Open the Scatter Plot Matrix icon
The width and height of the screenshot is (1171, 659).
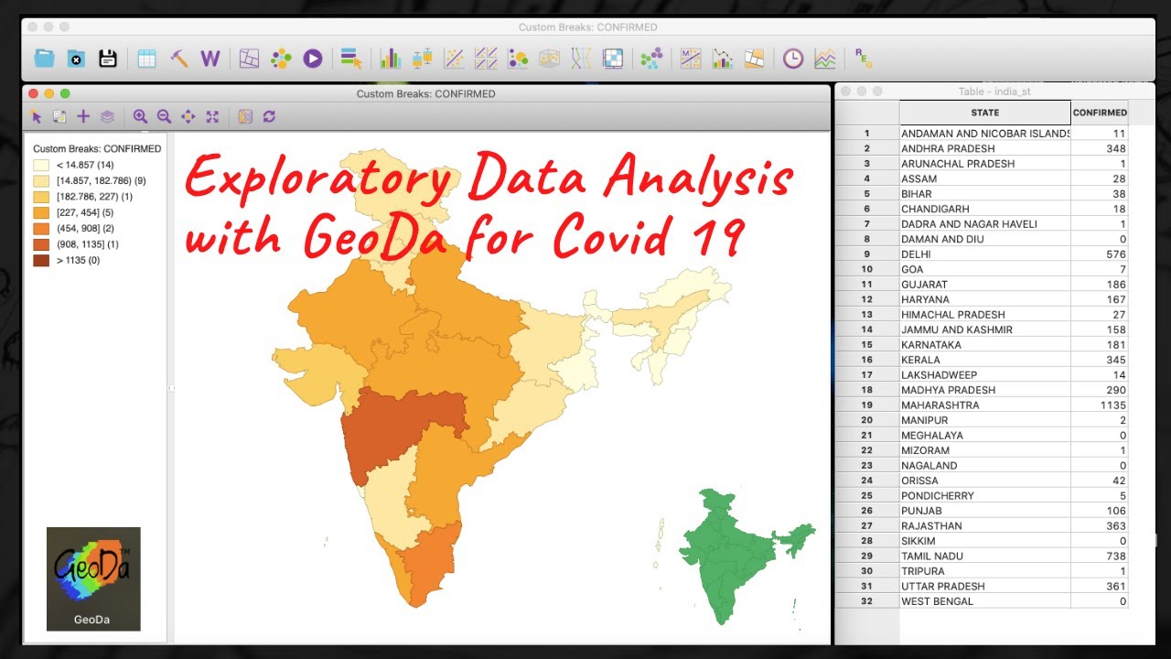pos(486,59)
